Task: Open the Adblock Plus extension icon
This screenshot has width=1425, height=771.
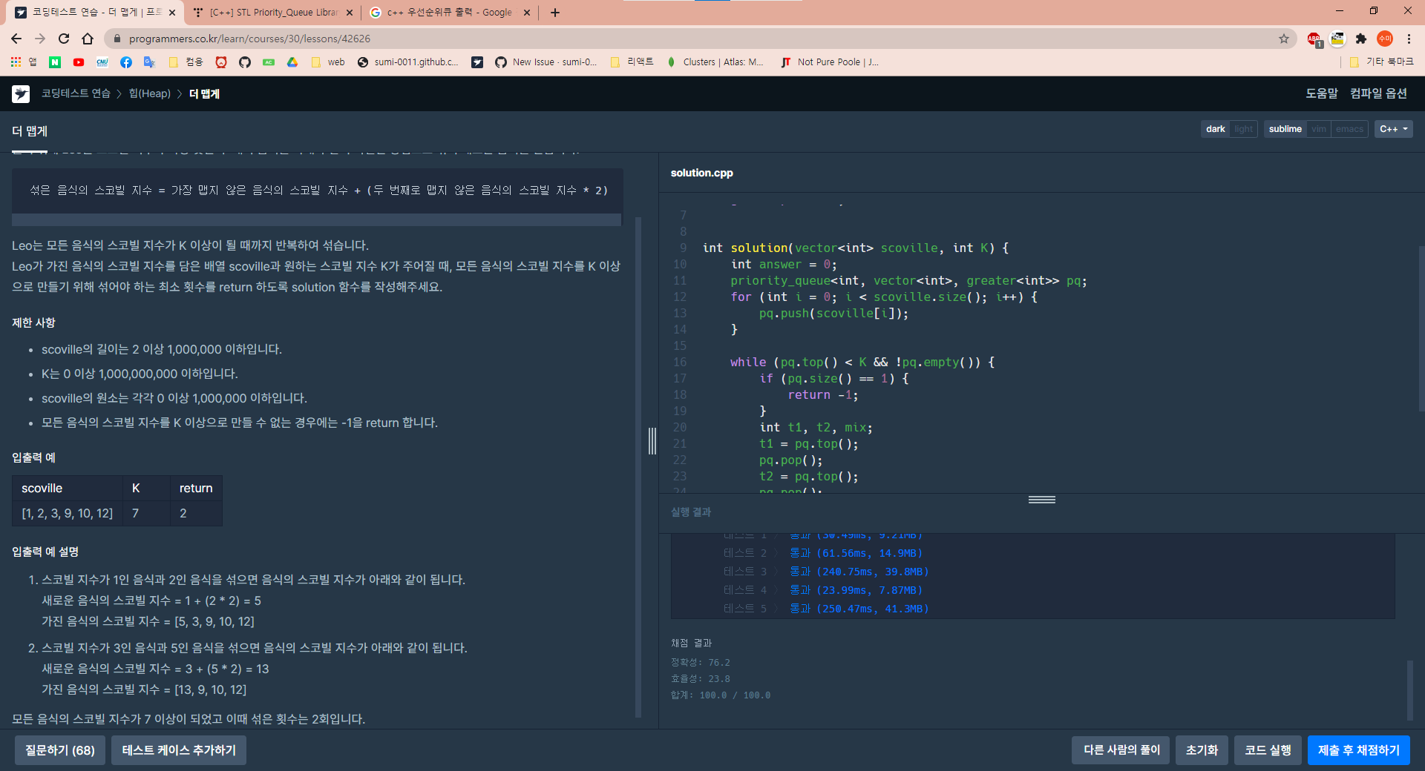Action: (1314, 39)
